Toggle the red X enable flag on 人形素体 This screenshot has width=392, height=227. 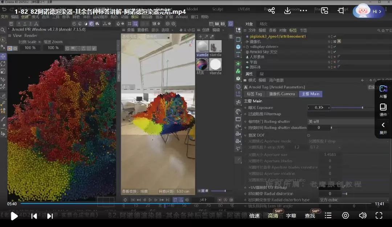[335, 57]
